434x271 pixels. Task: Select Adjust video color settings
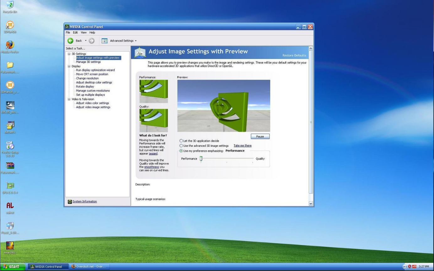[92, 103]
